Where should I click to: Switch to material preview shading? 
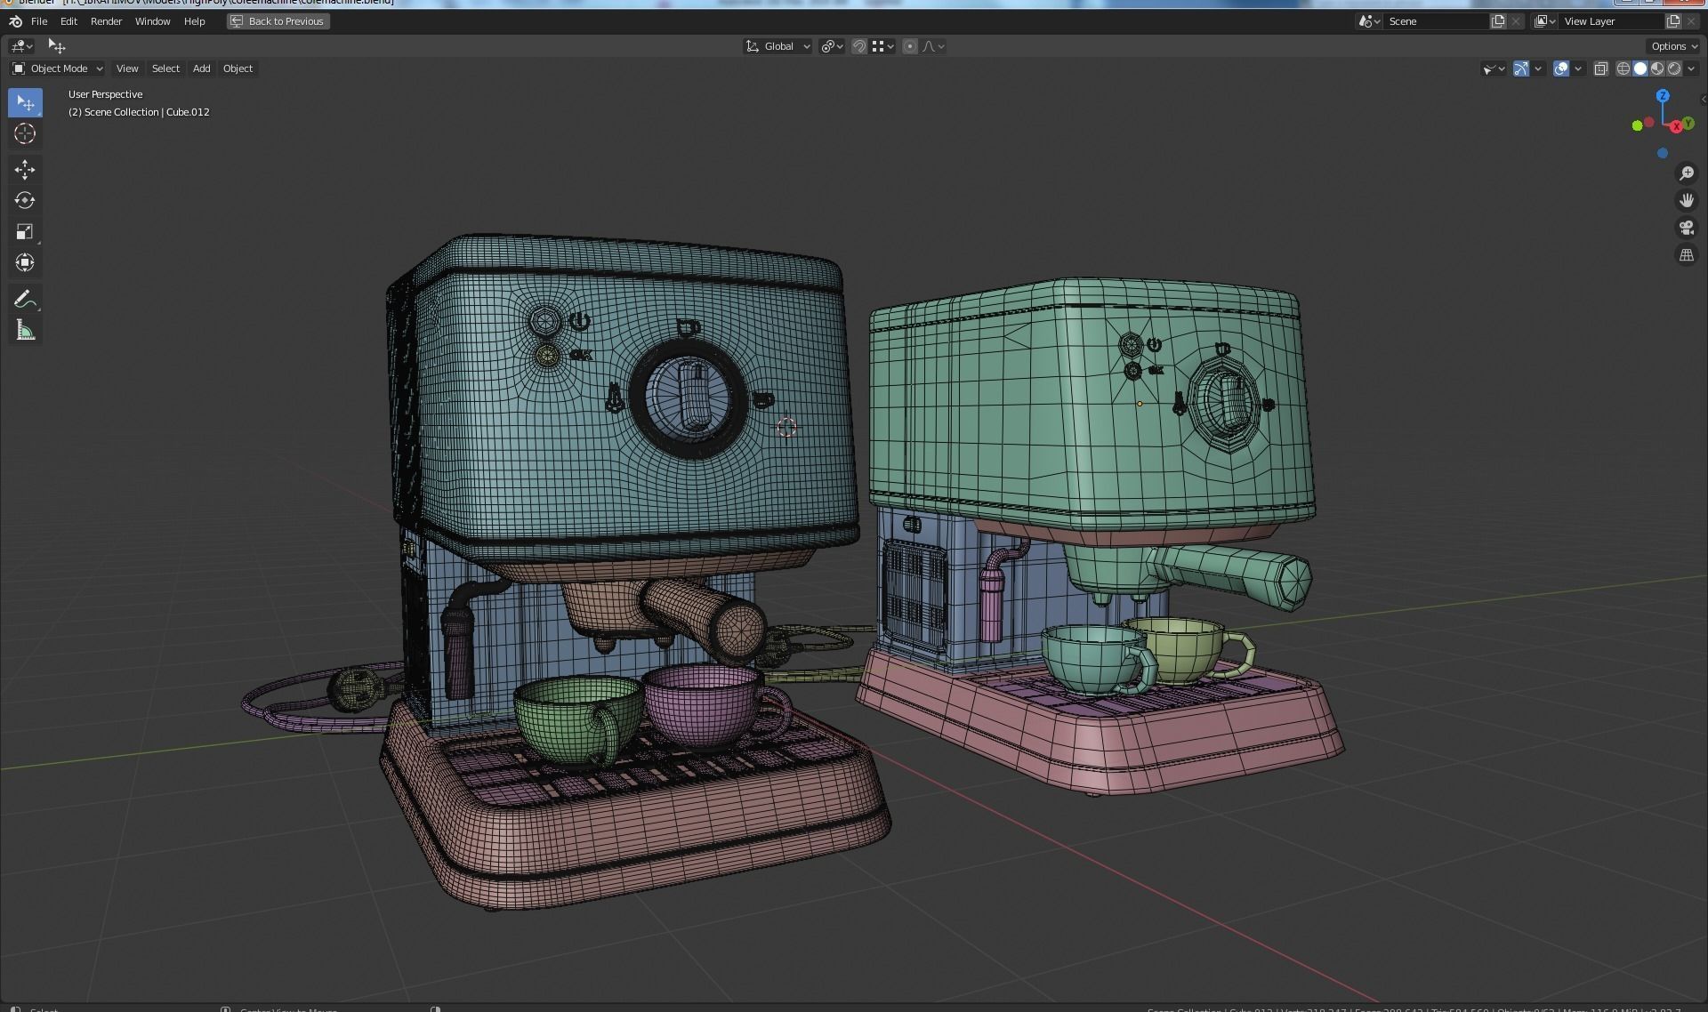tap(1656, 68)
